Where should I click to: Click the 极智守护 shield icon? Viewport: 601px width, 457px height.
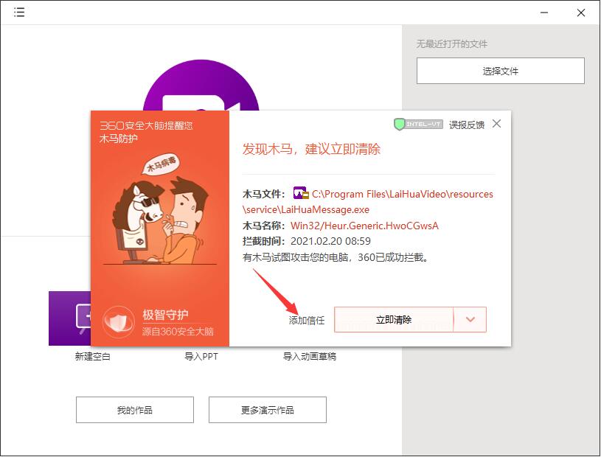point(119,322)
